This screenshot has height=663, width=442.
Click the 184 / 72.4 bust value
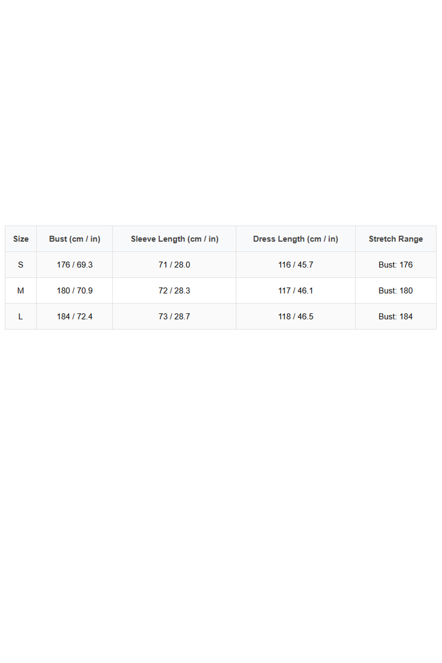75,316
